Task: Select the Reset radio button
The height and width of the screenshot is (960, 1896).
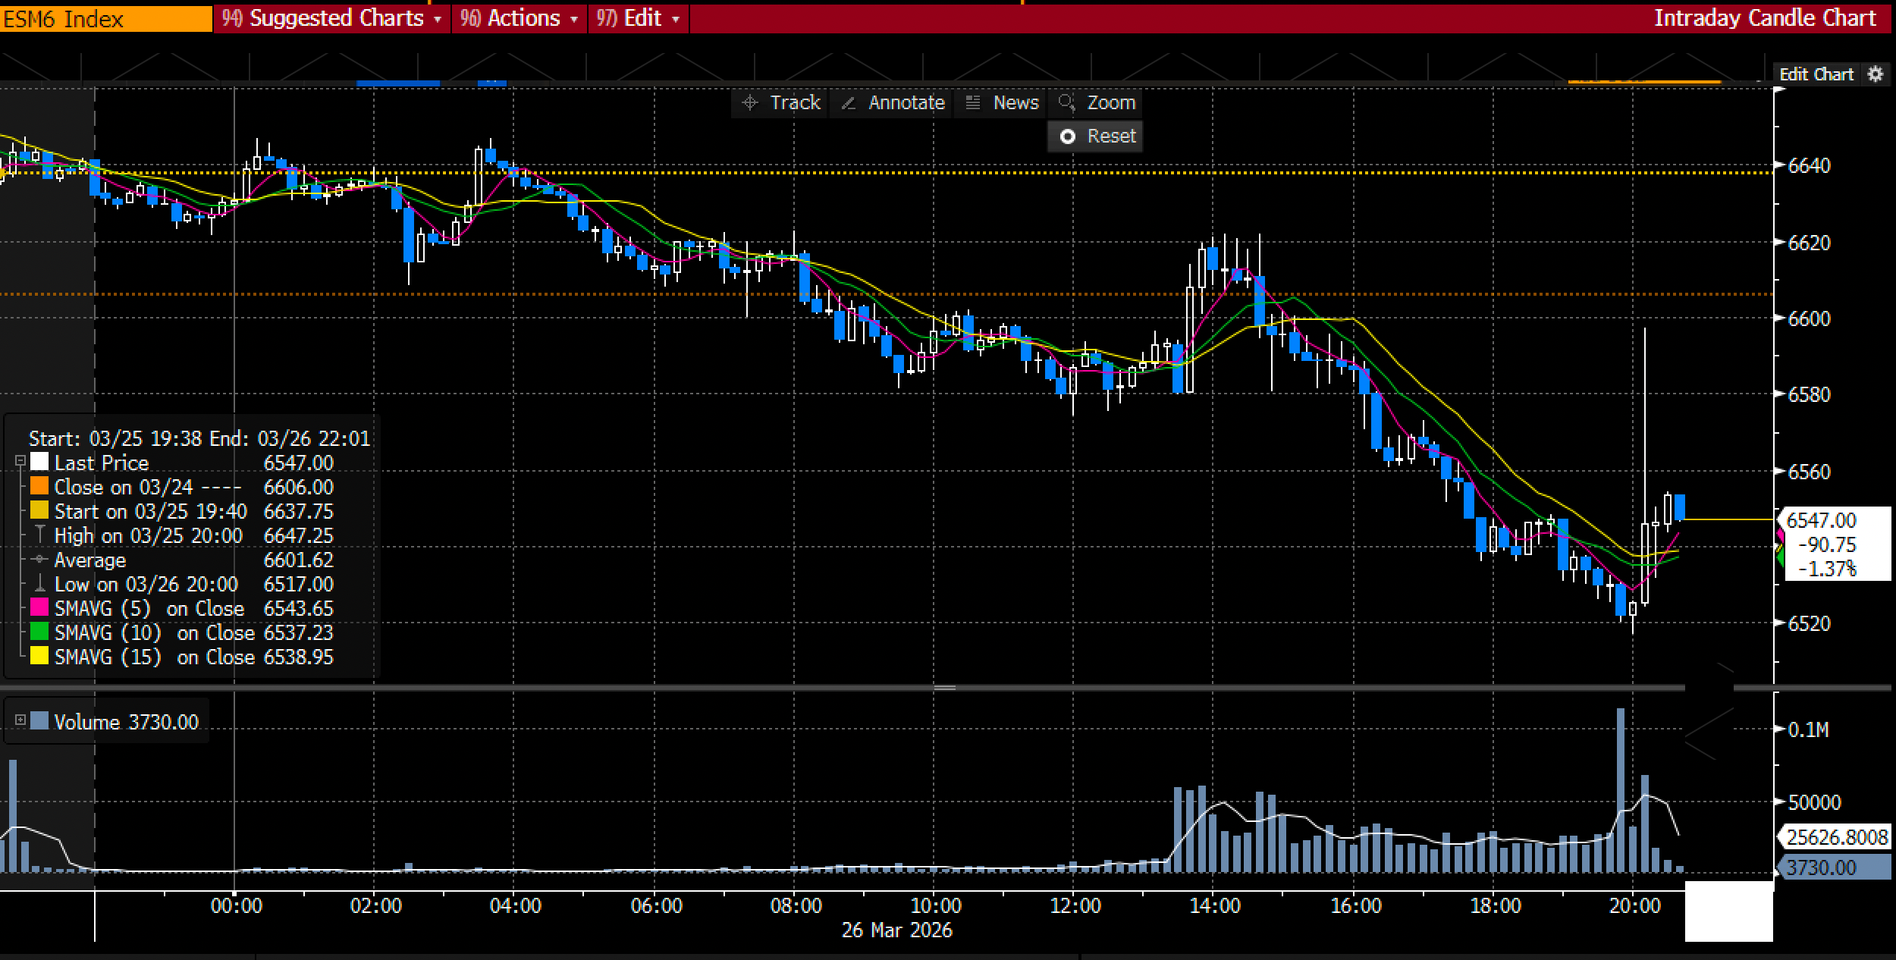Action: 1067,136
